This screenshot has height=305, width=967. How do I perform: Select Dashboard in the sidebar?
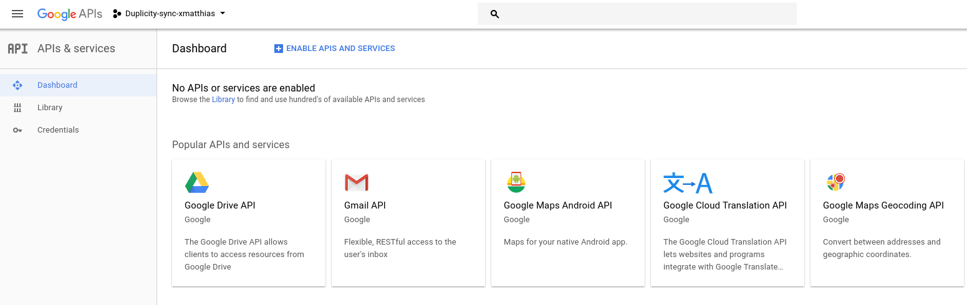point(78,85)
